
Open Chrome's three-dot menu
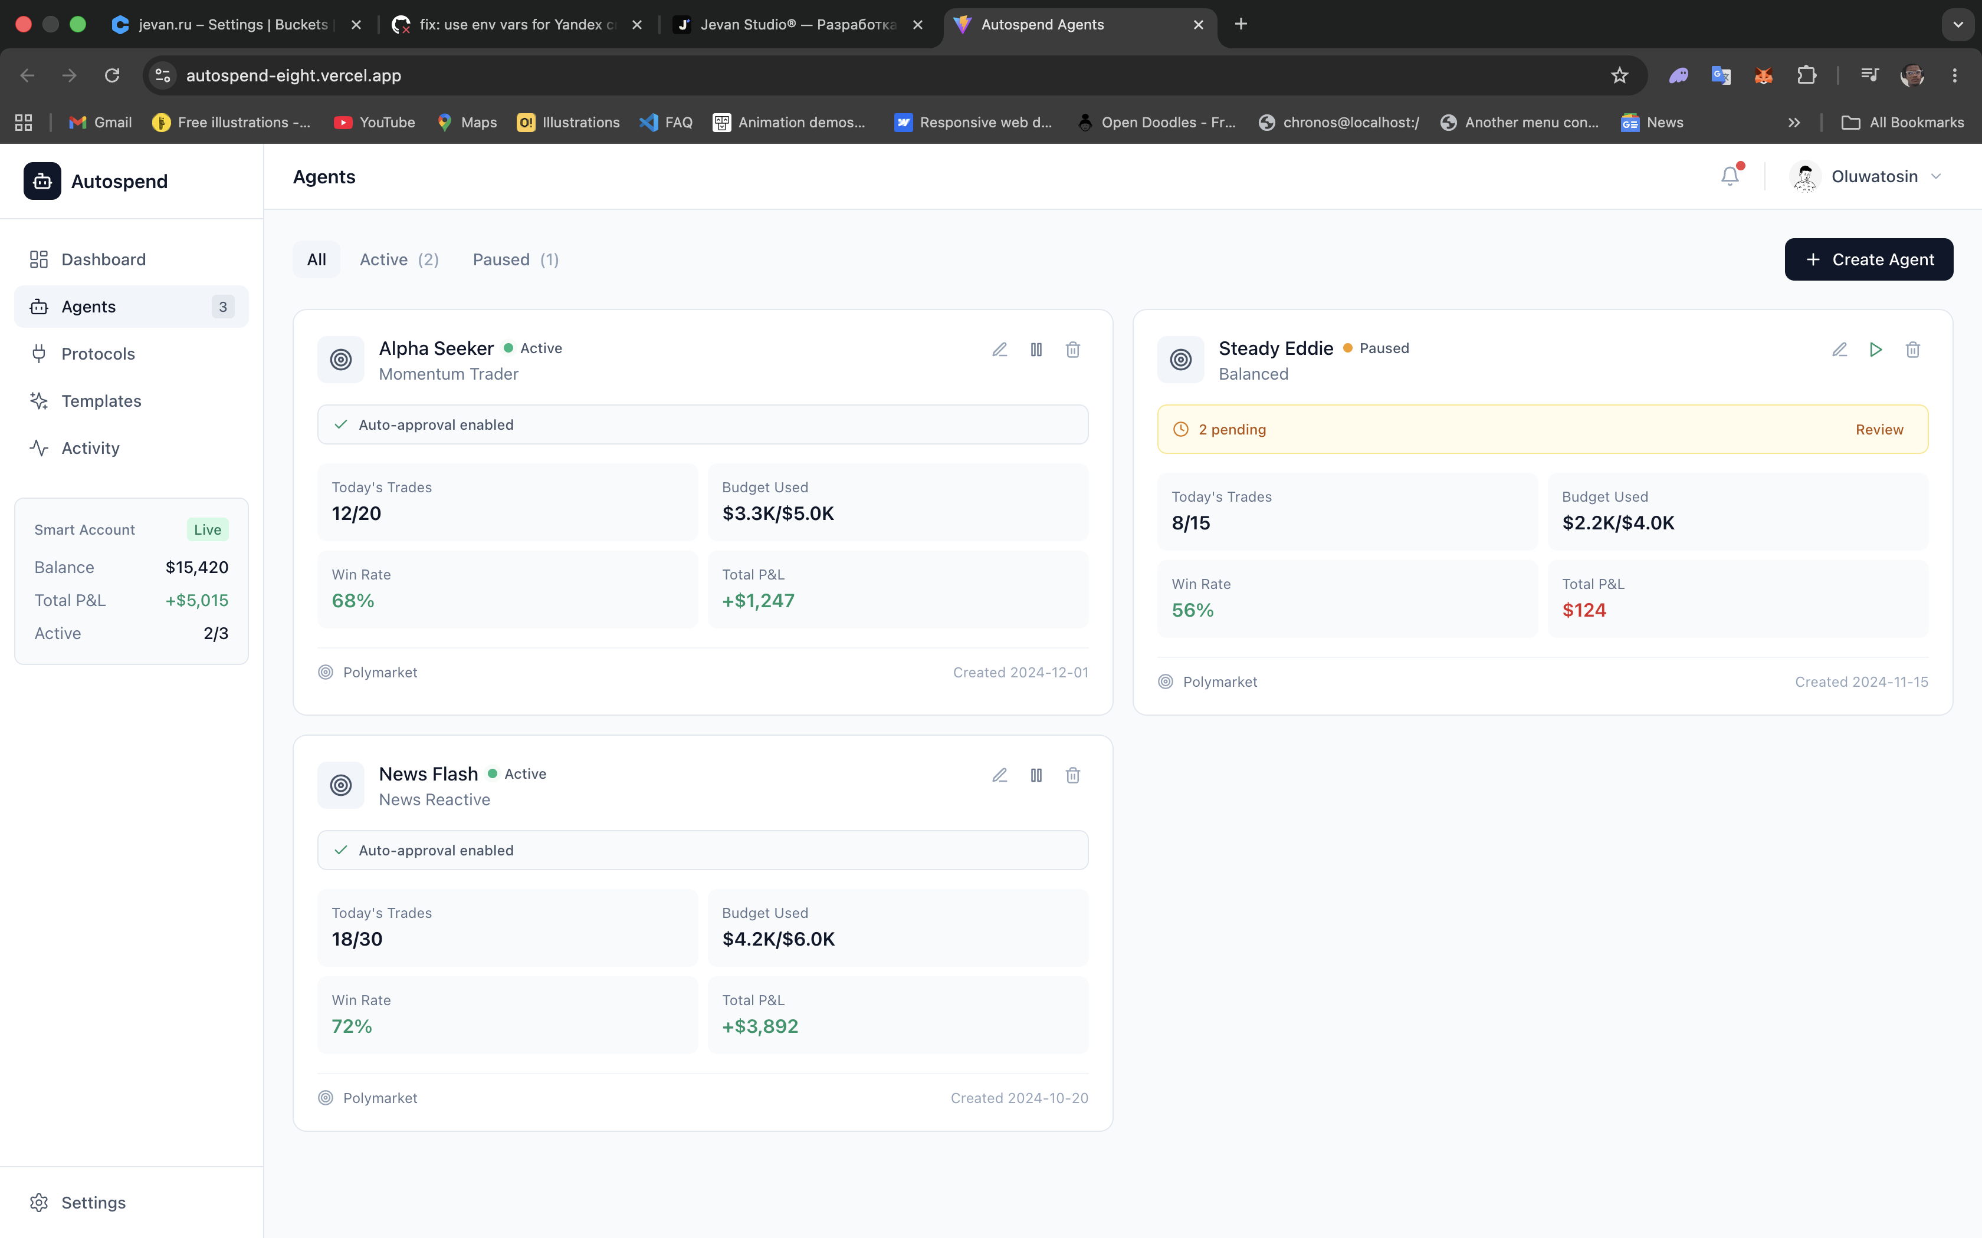click(1955, 75)
